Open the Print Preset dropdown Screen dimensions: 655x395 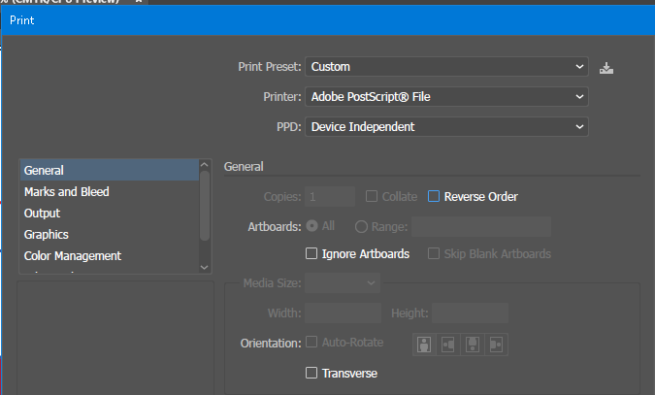[x=447, y=67]
